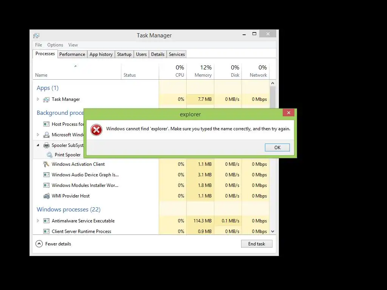387x290 pixels.
Task: Expand the Antimalware Service Executable entry
Action: click(38, 221)
